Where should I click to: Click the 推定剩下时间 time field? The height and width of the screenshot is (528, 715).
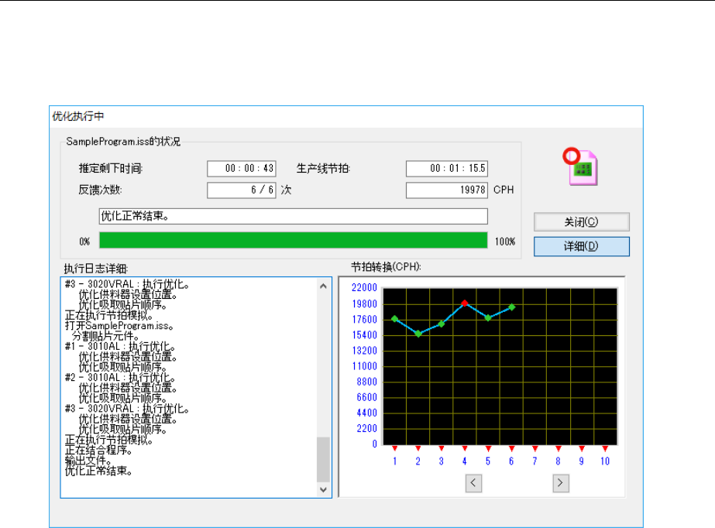pos(242,169)
